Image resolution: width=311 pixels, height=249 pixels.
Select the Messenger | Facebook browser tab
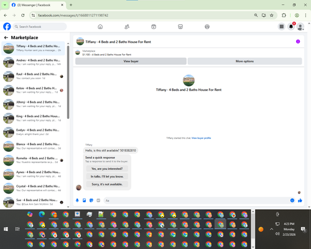pyautogui.click(x=37, y=5)
